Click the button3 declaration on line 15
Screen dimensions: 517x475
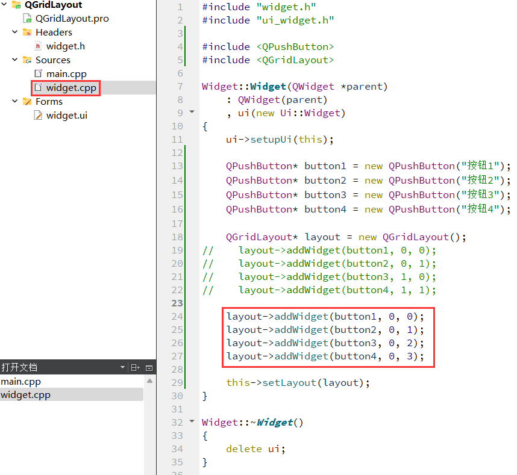tap(368, 194)
